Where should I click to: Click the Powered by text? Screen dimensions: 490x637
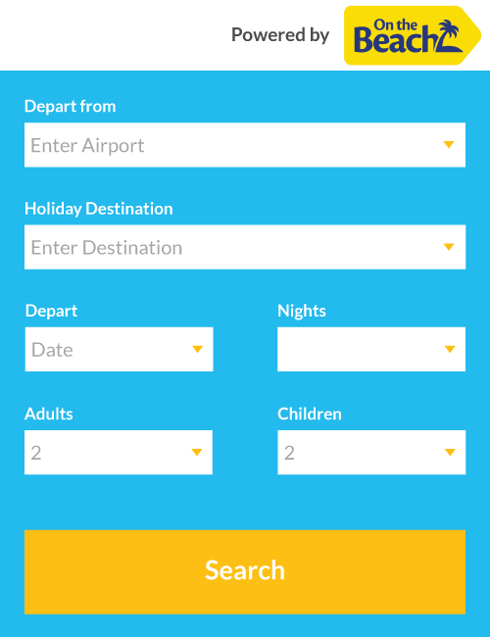coord(280,35)
